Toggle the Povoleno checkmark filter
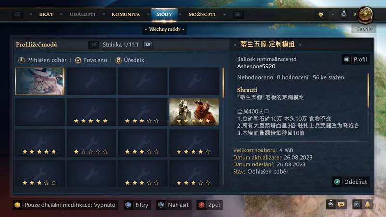386x217 pixels. [78, 60]
